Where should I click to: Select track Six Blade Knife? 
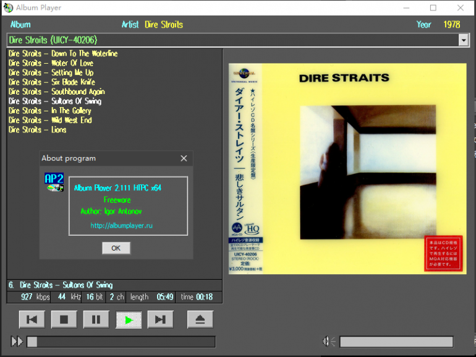point(52,82)
